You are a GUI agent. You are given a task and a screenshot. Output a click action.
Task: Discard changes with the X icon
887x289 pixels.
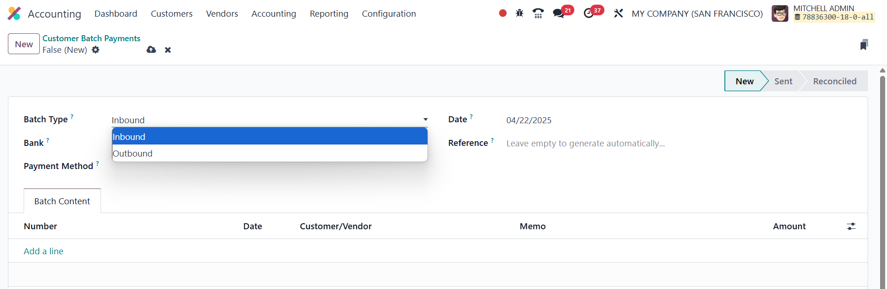tap(168, 50)
